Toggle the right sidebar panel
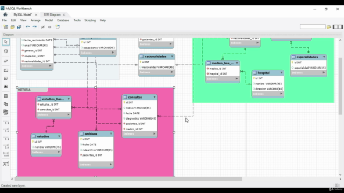 (340, 27)
